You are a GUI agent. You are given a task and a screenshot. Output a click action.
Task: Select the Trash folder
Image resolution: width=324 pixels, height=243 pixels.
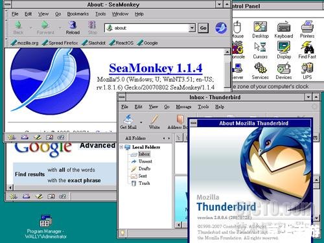point(141,183)
